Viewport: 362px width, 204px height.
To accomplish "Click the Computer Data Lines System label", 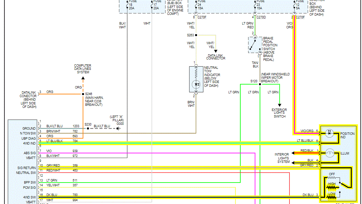I will coord(83,69).
